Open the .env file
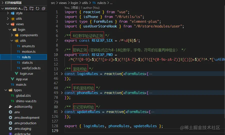 point(17,112)
